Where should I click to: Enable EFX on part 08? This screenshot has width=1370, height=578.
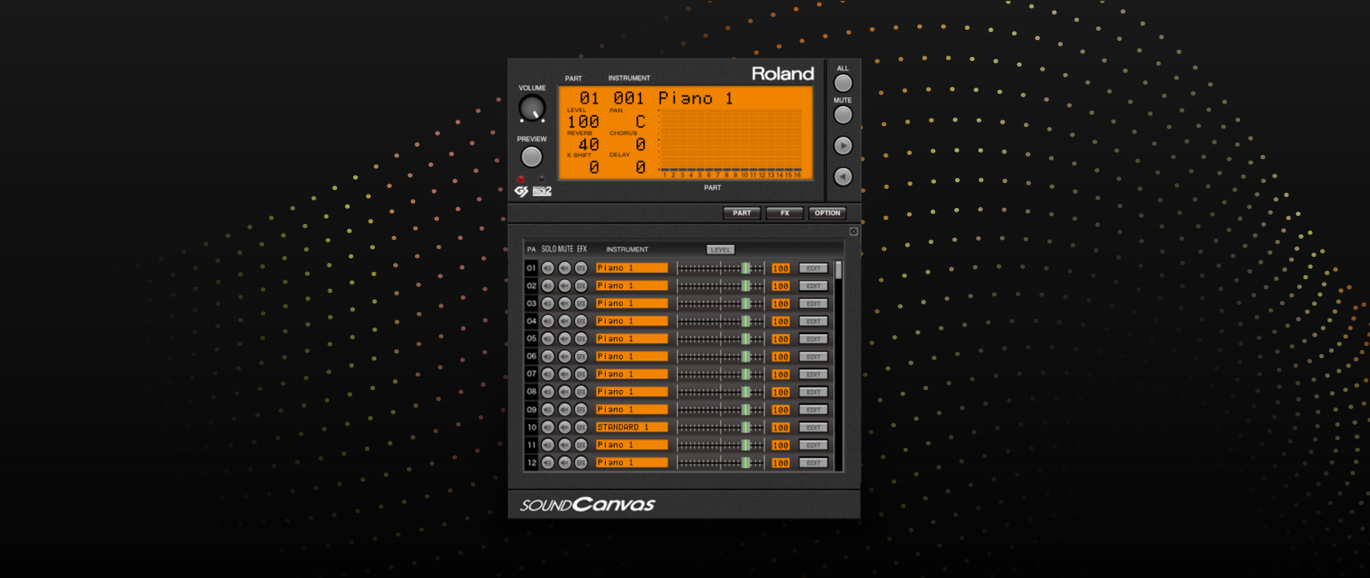(581, 392)
